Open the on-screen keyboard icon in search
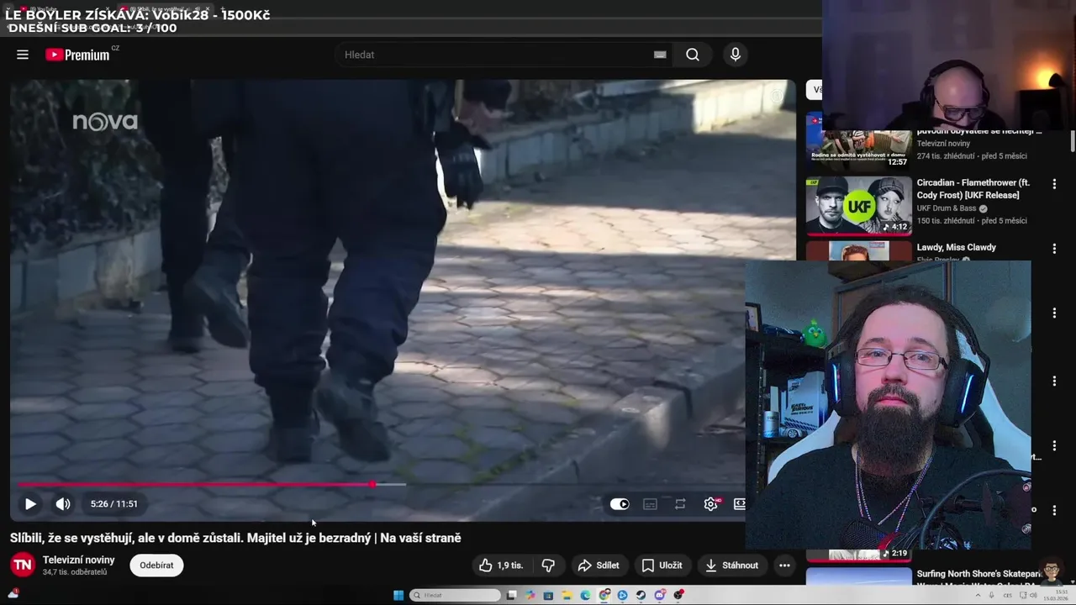The image size is (1076, 605). (x=660, y=55)
